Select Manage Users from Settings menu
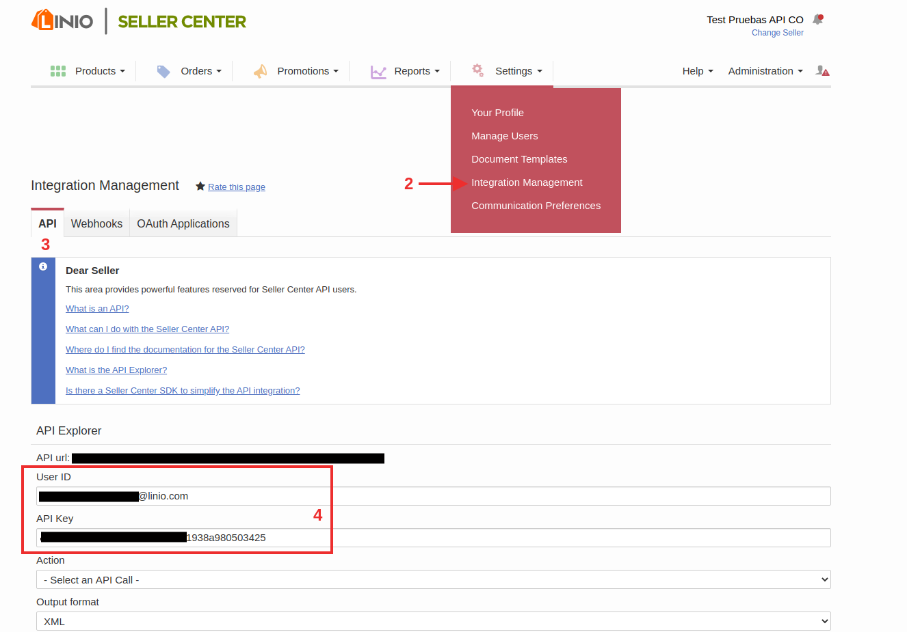 [x=505, y=136]
